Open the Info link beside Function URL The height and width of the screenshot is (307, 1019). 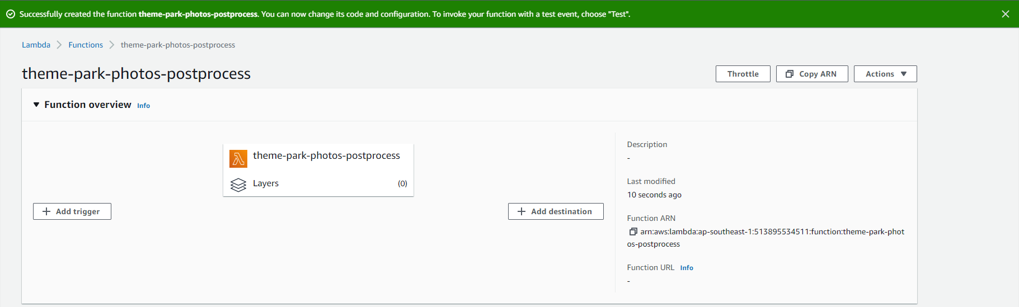(x=687, y=268)
